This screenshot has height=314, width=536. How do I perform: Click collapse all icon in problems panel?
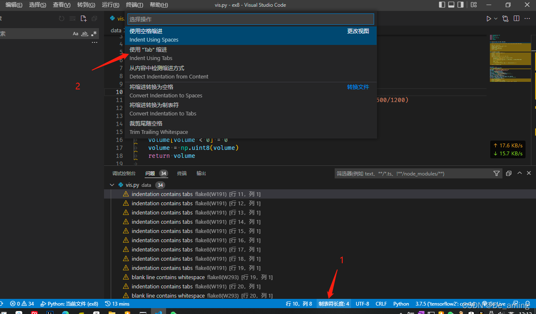[x=509, y=173]
